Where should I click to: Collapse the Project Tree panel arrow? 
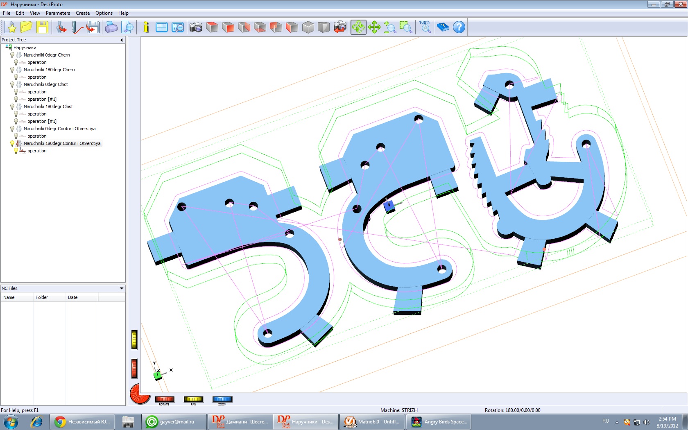point(122,40)
